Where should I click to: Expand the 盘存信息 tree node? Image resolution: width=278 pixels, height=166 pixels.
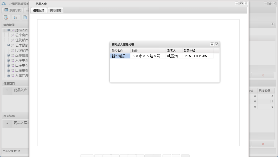(8, 56)
